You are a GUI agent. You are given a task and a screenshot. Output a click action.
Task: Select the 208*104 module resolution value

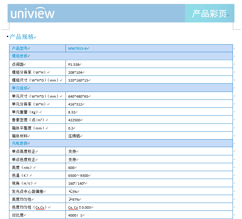pos(76,72)
